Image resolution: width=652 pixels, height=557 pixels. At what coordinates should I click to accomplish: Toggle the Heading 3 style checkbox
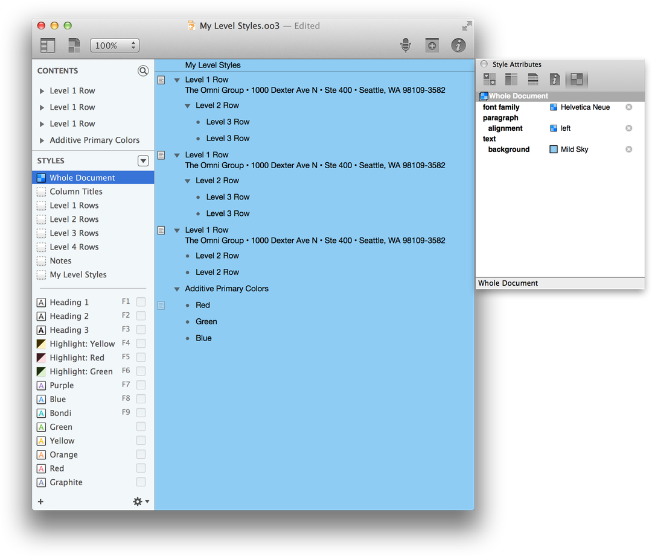click(141, 330)
